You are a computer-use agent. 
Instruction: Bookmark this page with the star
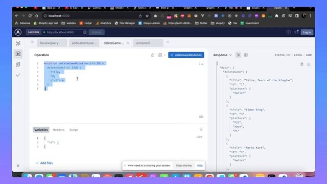[x=147, y=16]
